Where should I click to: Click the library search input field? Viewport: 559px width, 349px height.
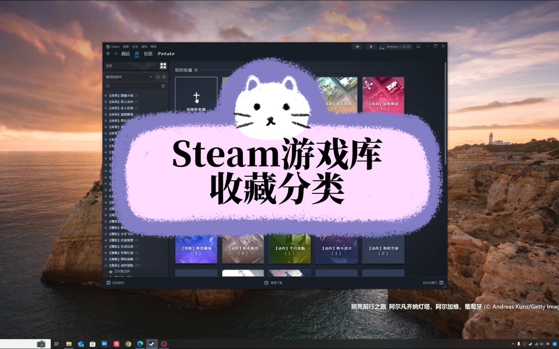point(135,86)
